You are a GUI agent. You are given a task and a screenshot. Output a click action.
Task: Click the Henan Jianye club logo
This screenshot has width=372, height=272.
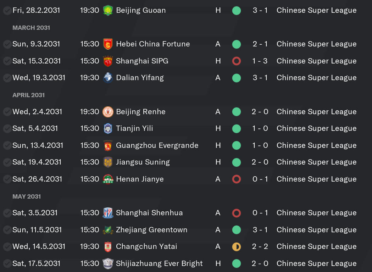108,179
